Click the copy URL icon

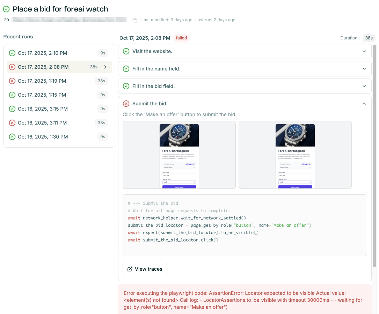[x=135, y=20]
